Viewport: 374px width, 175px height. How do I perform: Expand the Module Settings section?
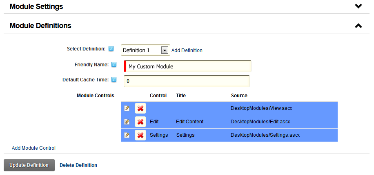[x=358, y=6]
